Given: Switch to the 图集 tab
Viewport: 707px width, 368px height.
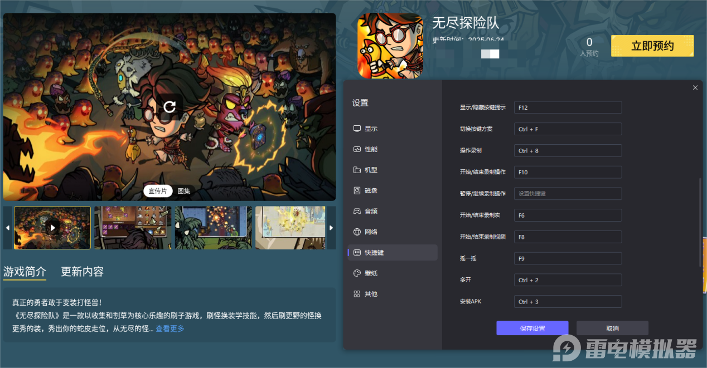Looking at the screenshot, I should point(184,191).
